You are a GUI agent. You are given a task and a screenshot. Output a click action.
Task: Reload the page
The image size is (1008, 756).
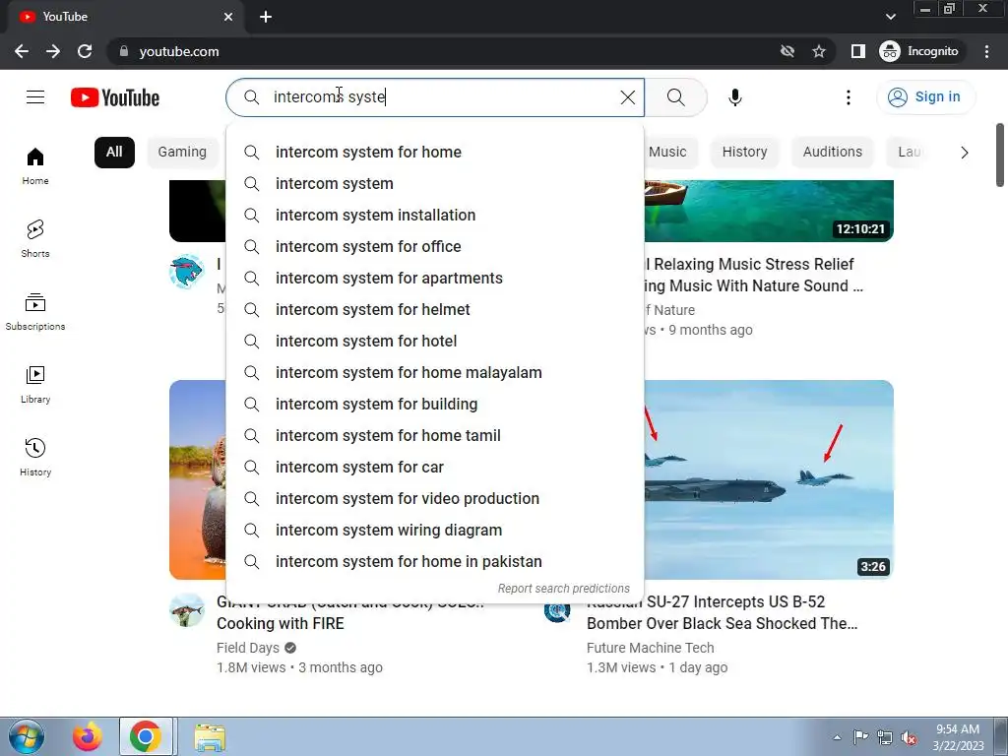pyautogui.click(x=85, y=51)
